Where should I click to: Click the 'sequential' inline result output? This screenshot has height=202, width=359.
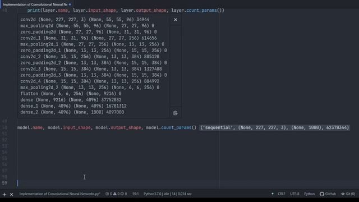274,127
